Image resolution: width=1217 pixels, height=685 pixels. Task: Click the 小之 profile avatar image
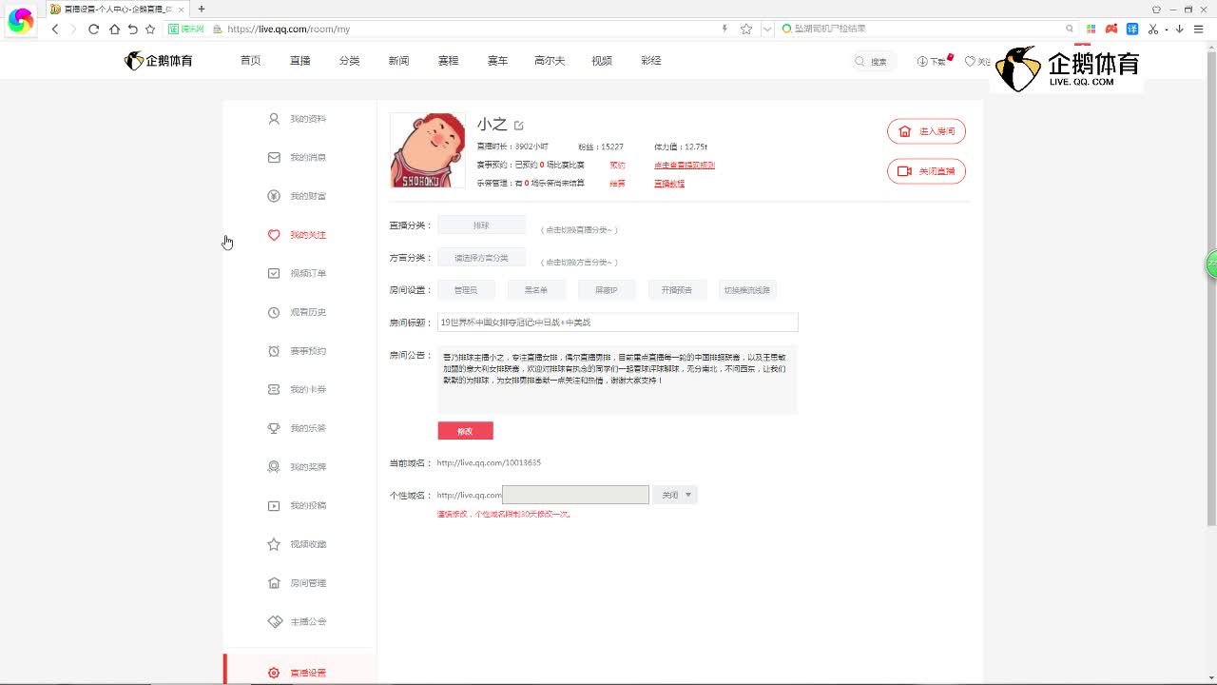click(428, 151)
